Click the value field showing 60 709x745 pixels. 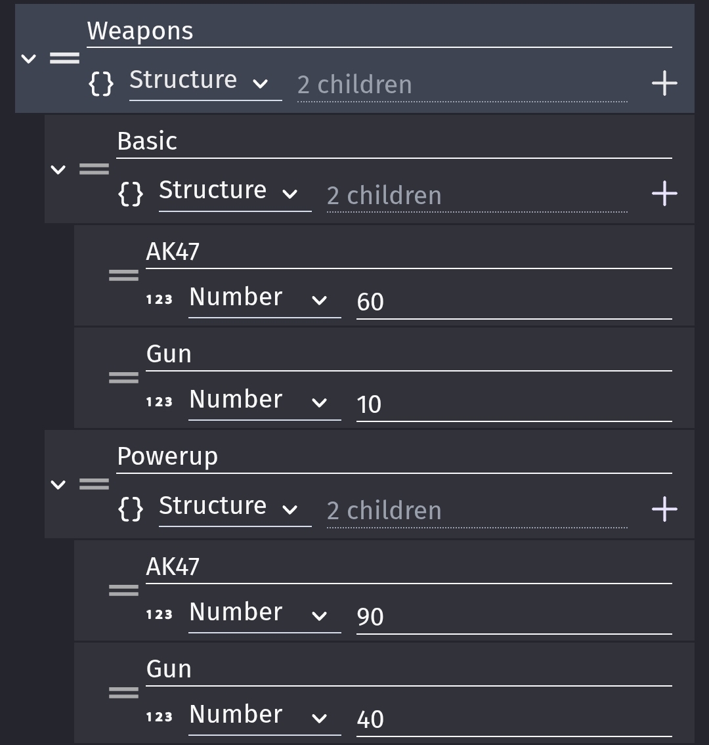[x=514, y=302]
